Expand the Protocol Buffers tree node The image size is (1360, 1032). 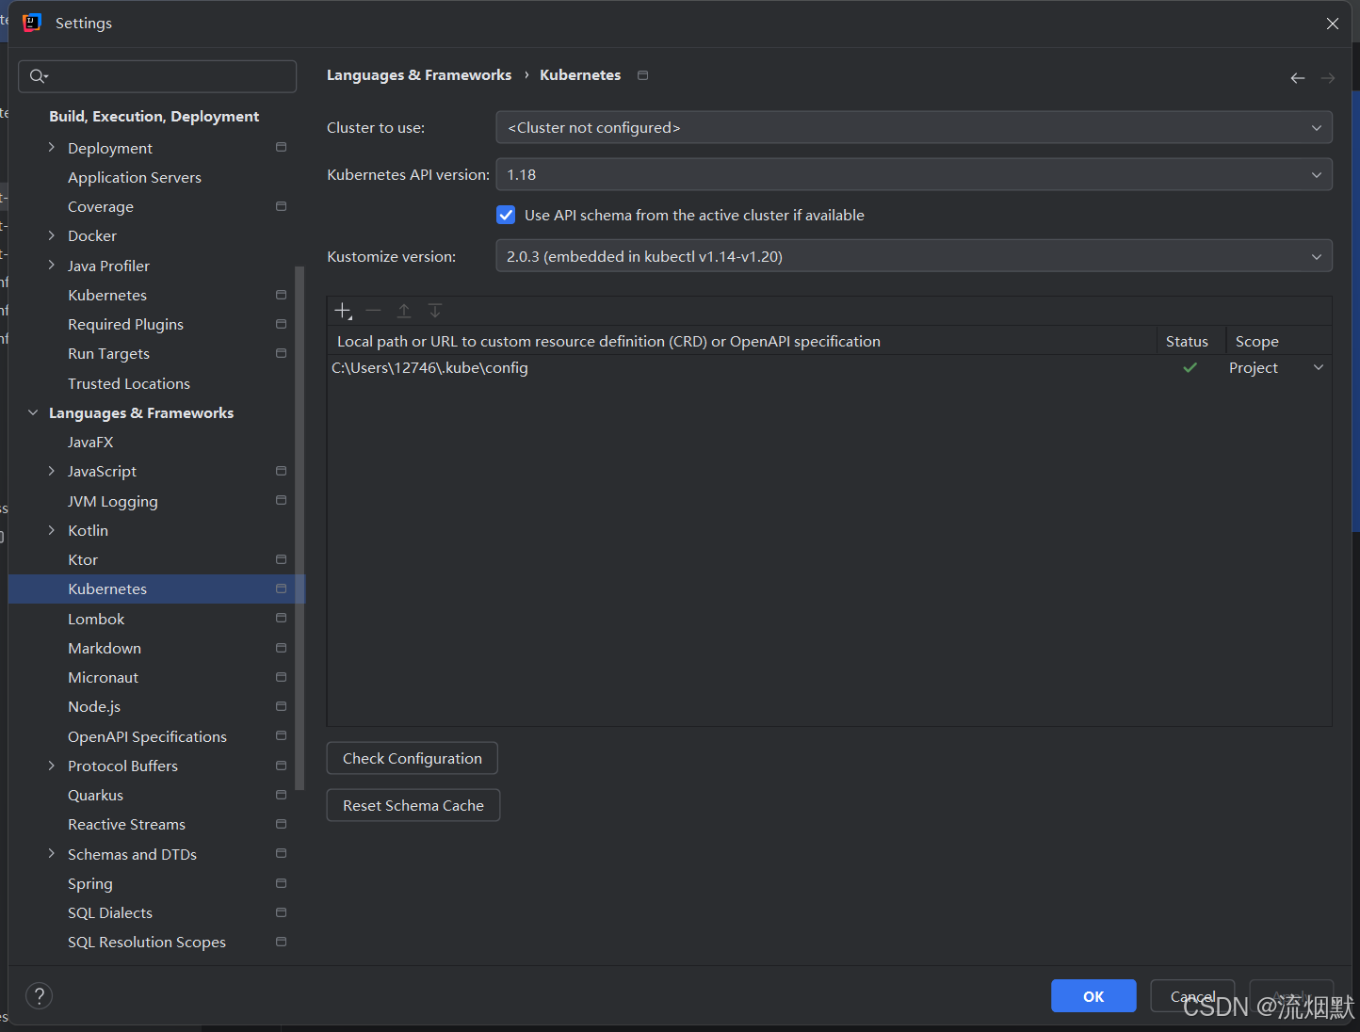[52, 766]
